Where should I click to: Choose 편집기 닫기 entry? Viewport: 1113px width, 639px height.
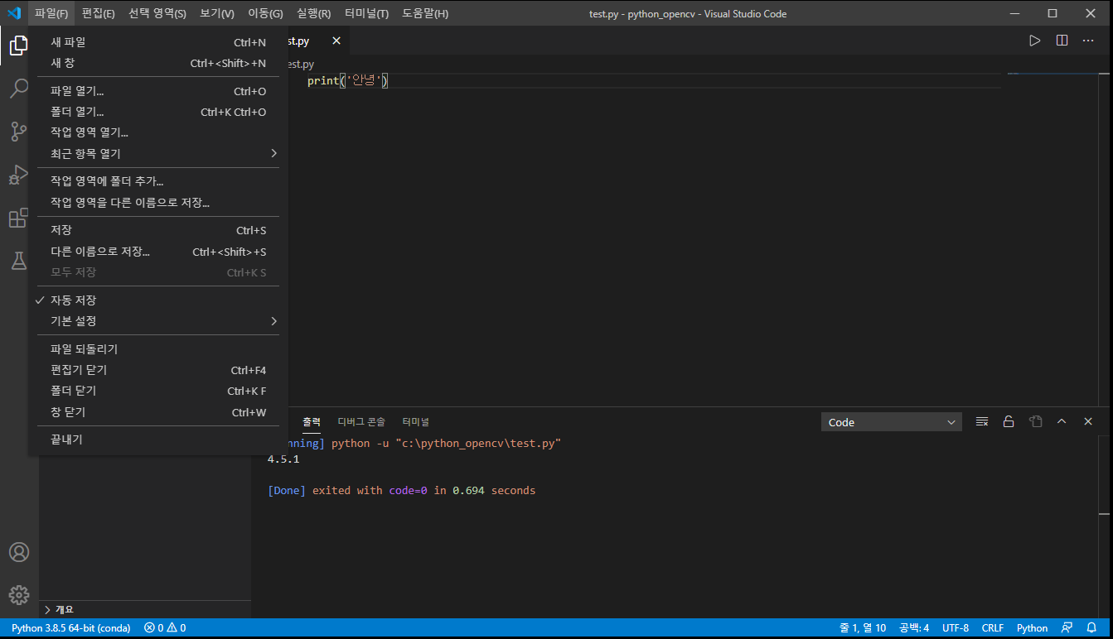[x=157, y=370]
